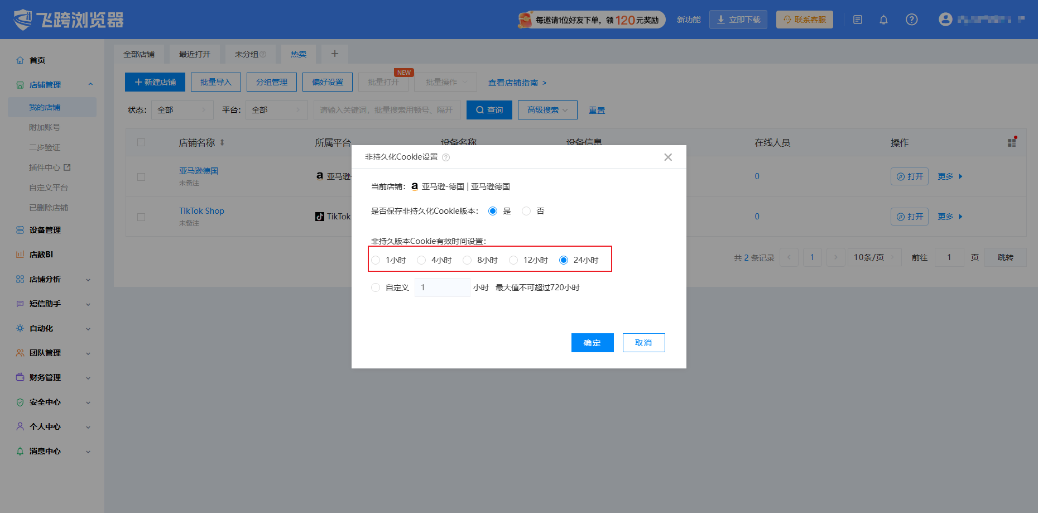Click the help icon beside dialog title
The image size is (1038, 513).
(446, 157)
